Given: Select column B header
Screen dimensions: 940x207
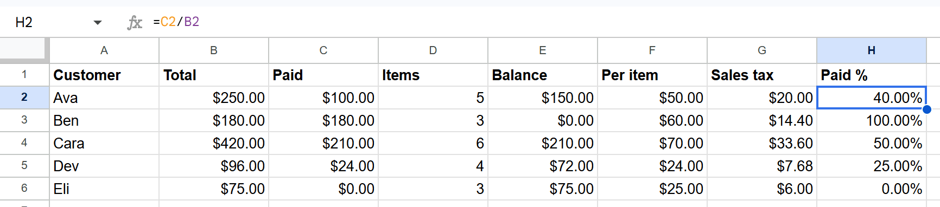Looking at the screenshot, I should [x=214, y=50].
